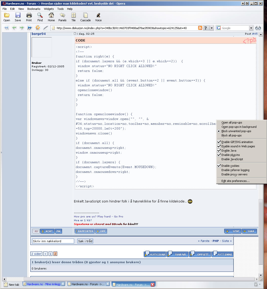267x289 pixels.
Task: Select Block all pop-ups option
Action: (231, 135)
